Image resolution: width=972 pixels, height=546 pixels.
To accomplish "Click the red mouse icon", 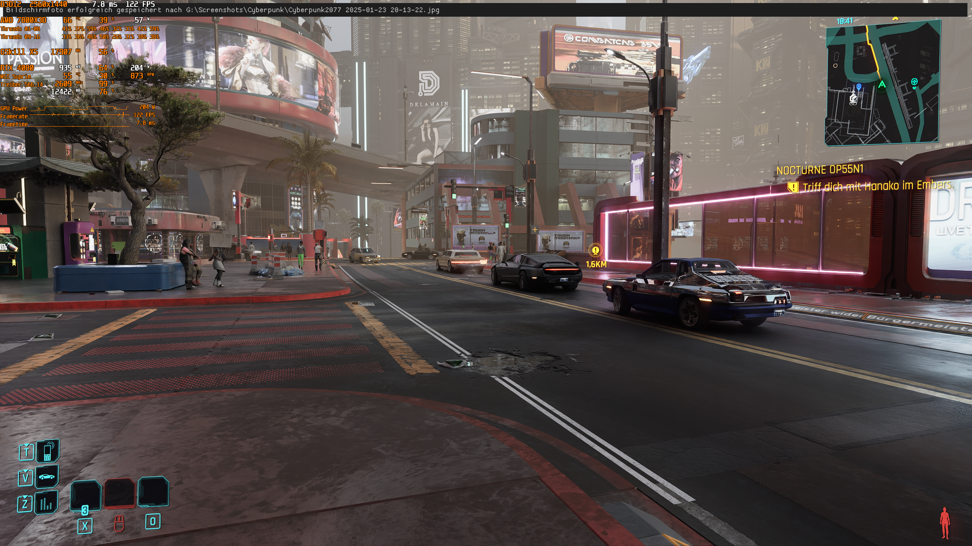I will pyautogui.click(x=119, y=524).
